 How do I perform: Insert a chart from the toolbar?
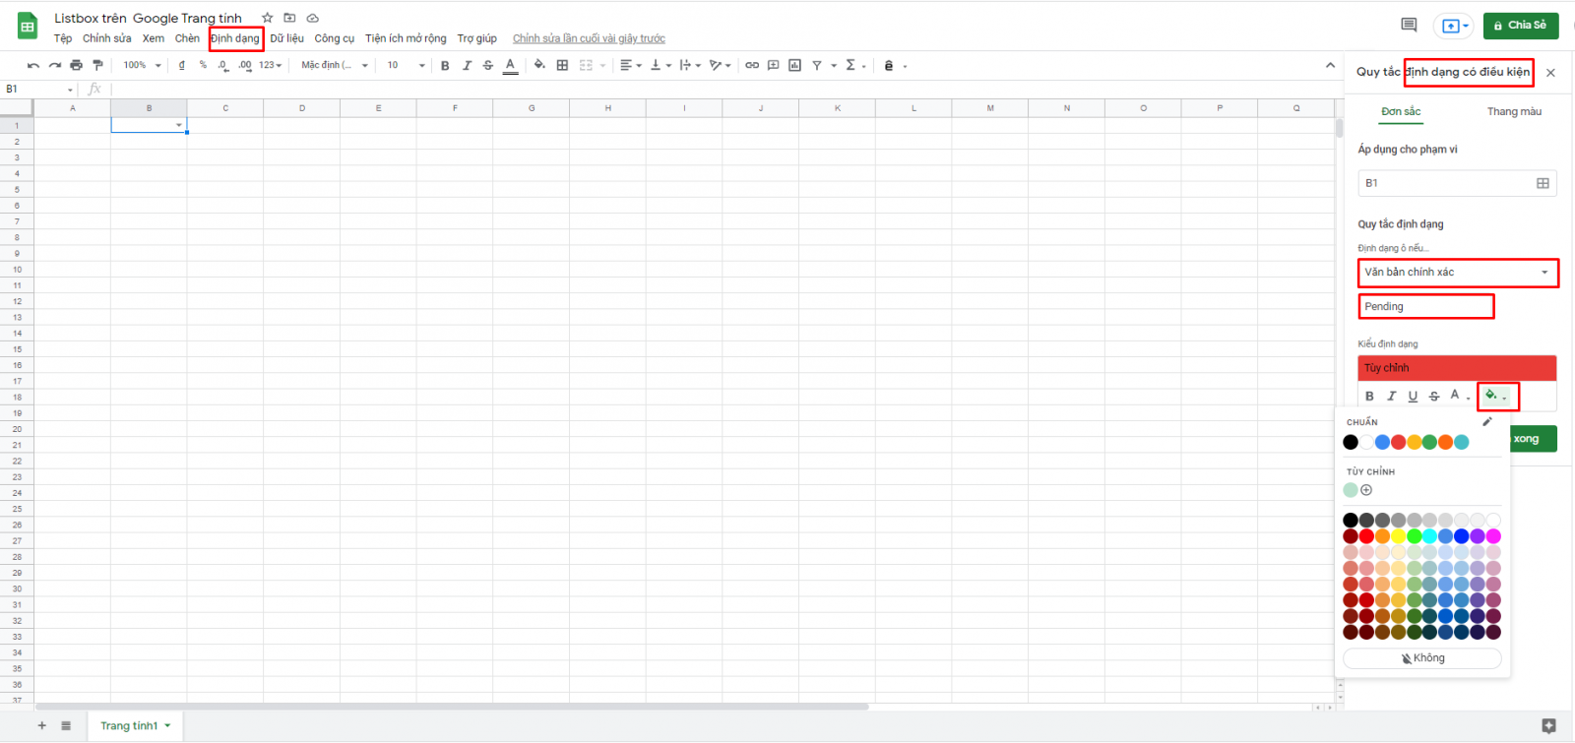[794, 65]
